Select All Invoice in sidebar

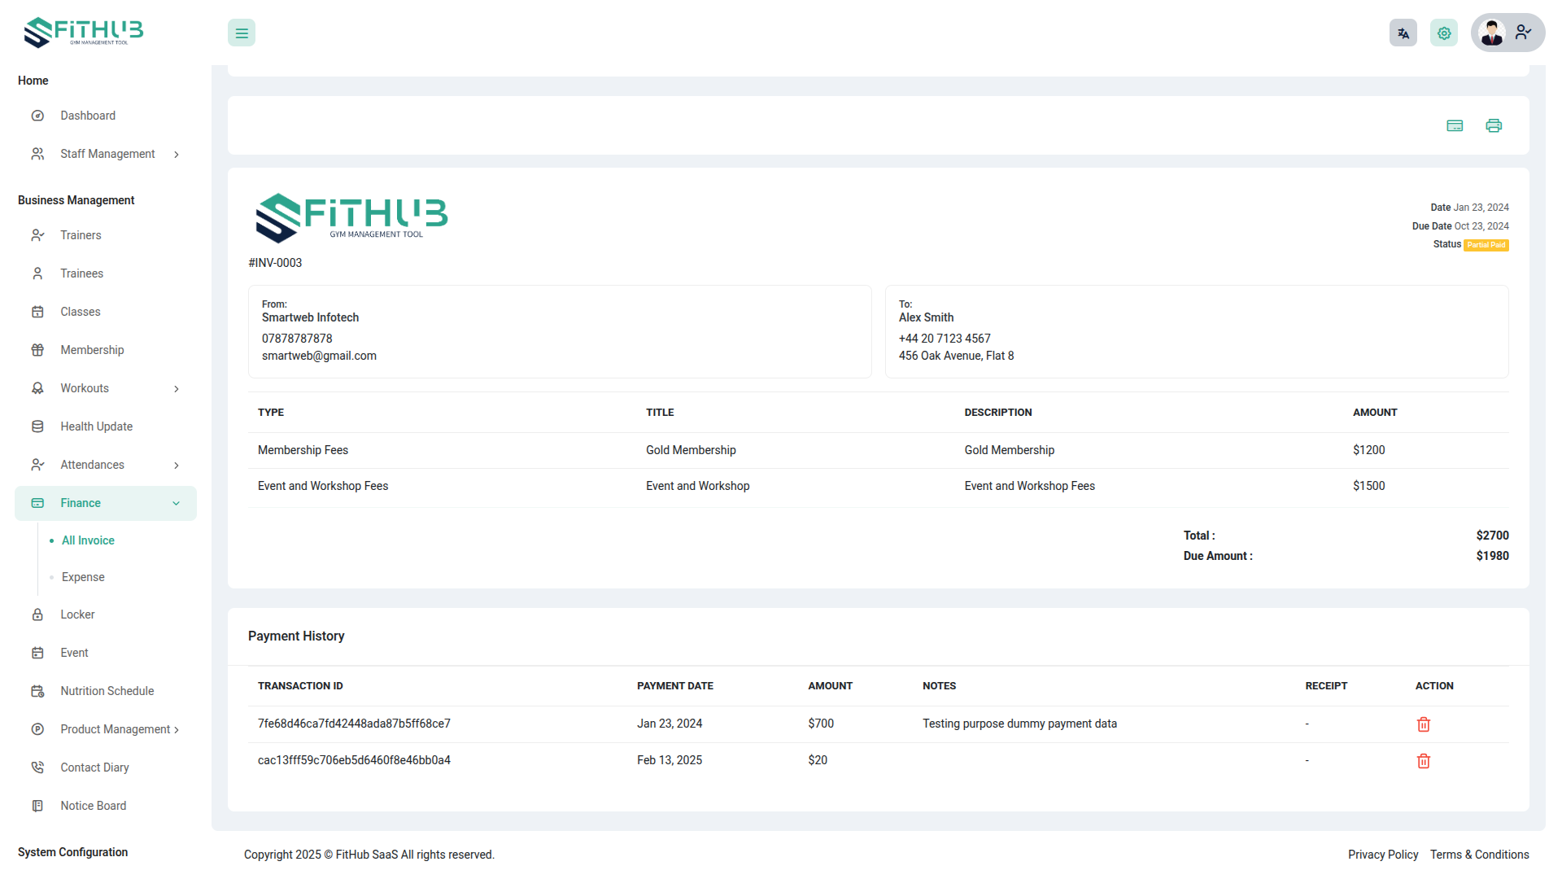88,540
